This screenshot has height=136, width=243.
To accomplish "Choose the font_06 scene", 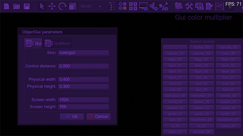I will point(202,90).
